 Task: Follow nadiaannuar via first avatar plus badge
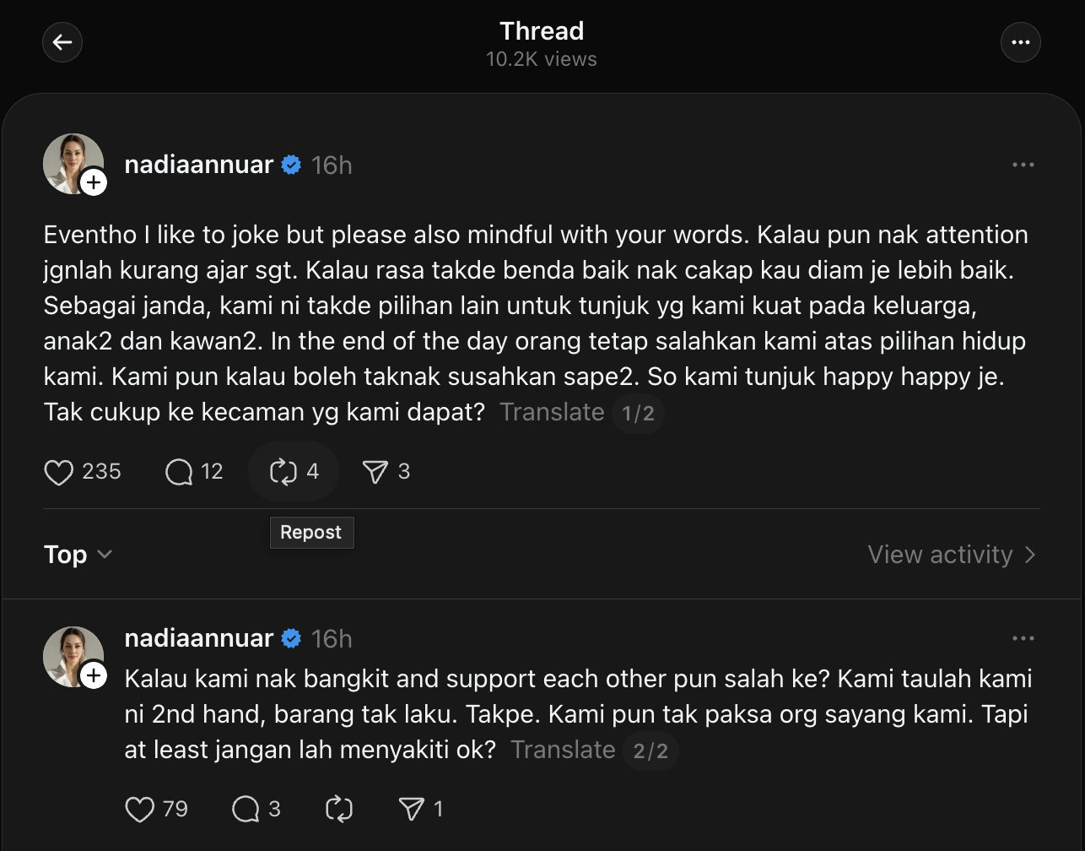click(x=94, y=182)
